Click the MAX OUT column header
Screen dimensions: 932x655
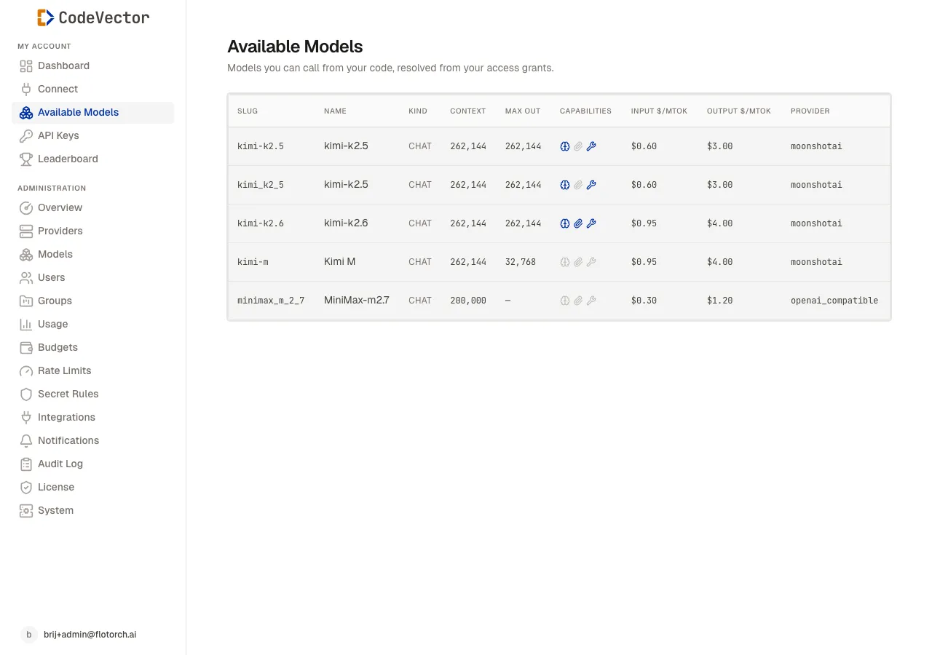pos(523,111)
